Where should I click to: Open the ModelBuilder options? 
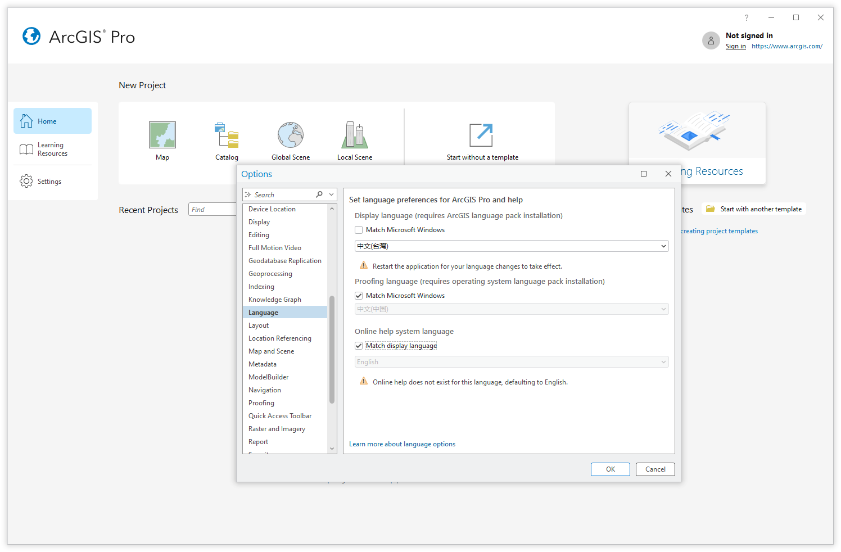(x=284, y=377)
